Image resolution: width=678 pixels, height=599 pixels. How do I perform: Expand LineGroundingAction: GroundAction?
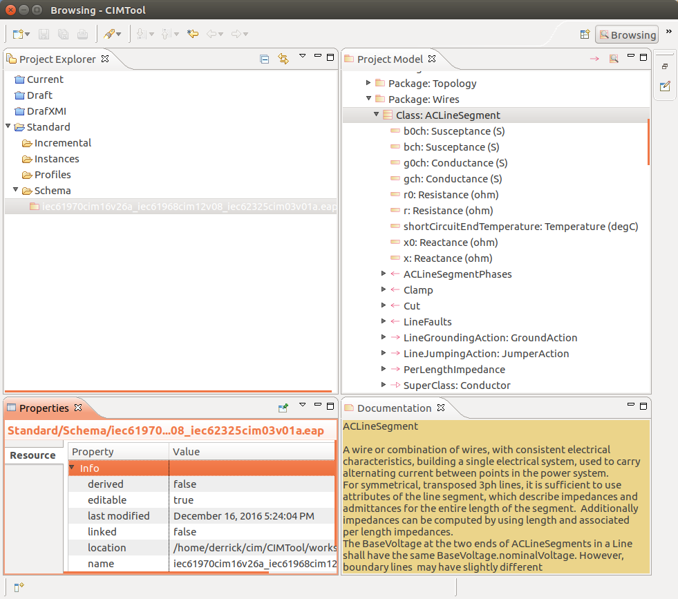tap(383, 337)
